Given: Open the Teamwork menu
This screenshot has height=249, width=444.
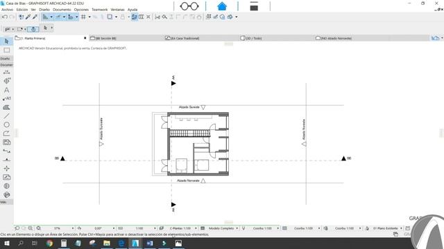Looking at the screenshot, I should [100, 10].
